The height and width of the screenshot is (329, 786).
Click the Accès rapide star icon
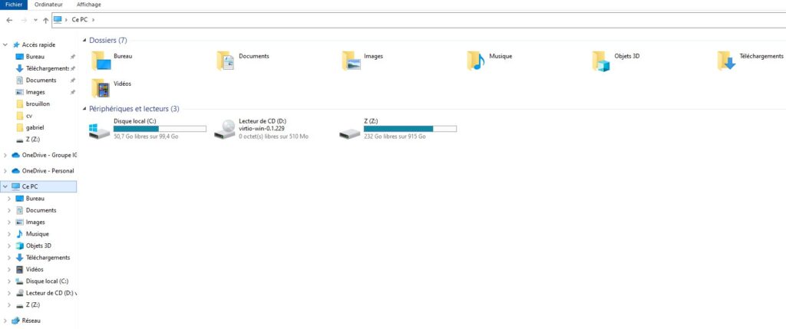click(16, 44)
